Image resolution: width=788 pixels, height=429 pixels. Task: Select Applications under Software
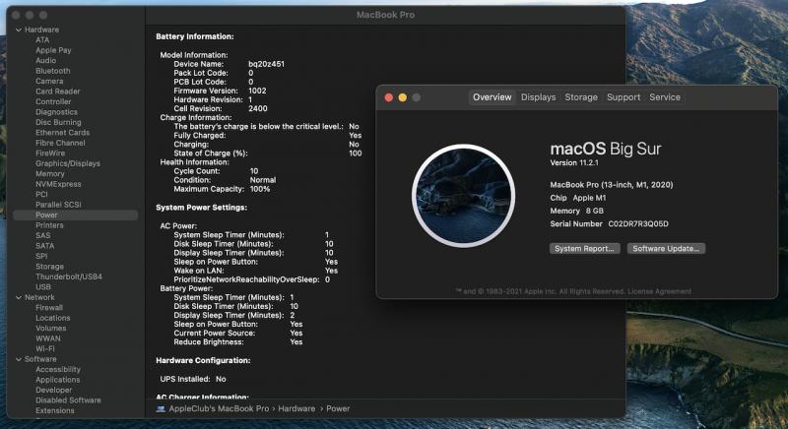point(58,380)
